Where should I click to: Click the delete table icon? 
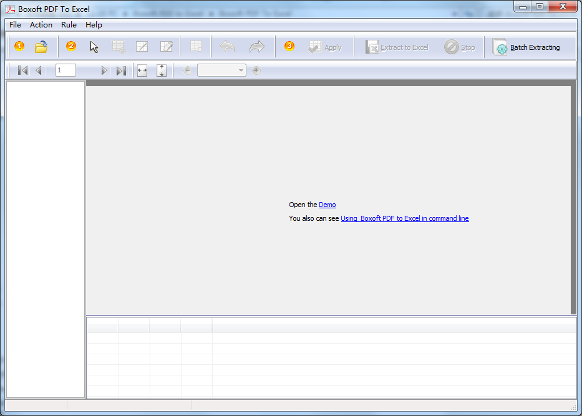point(195,46)
